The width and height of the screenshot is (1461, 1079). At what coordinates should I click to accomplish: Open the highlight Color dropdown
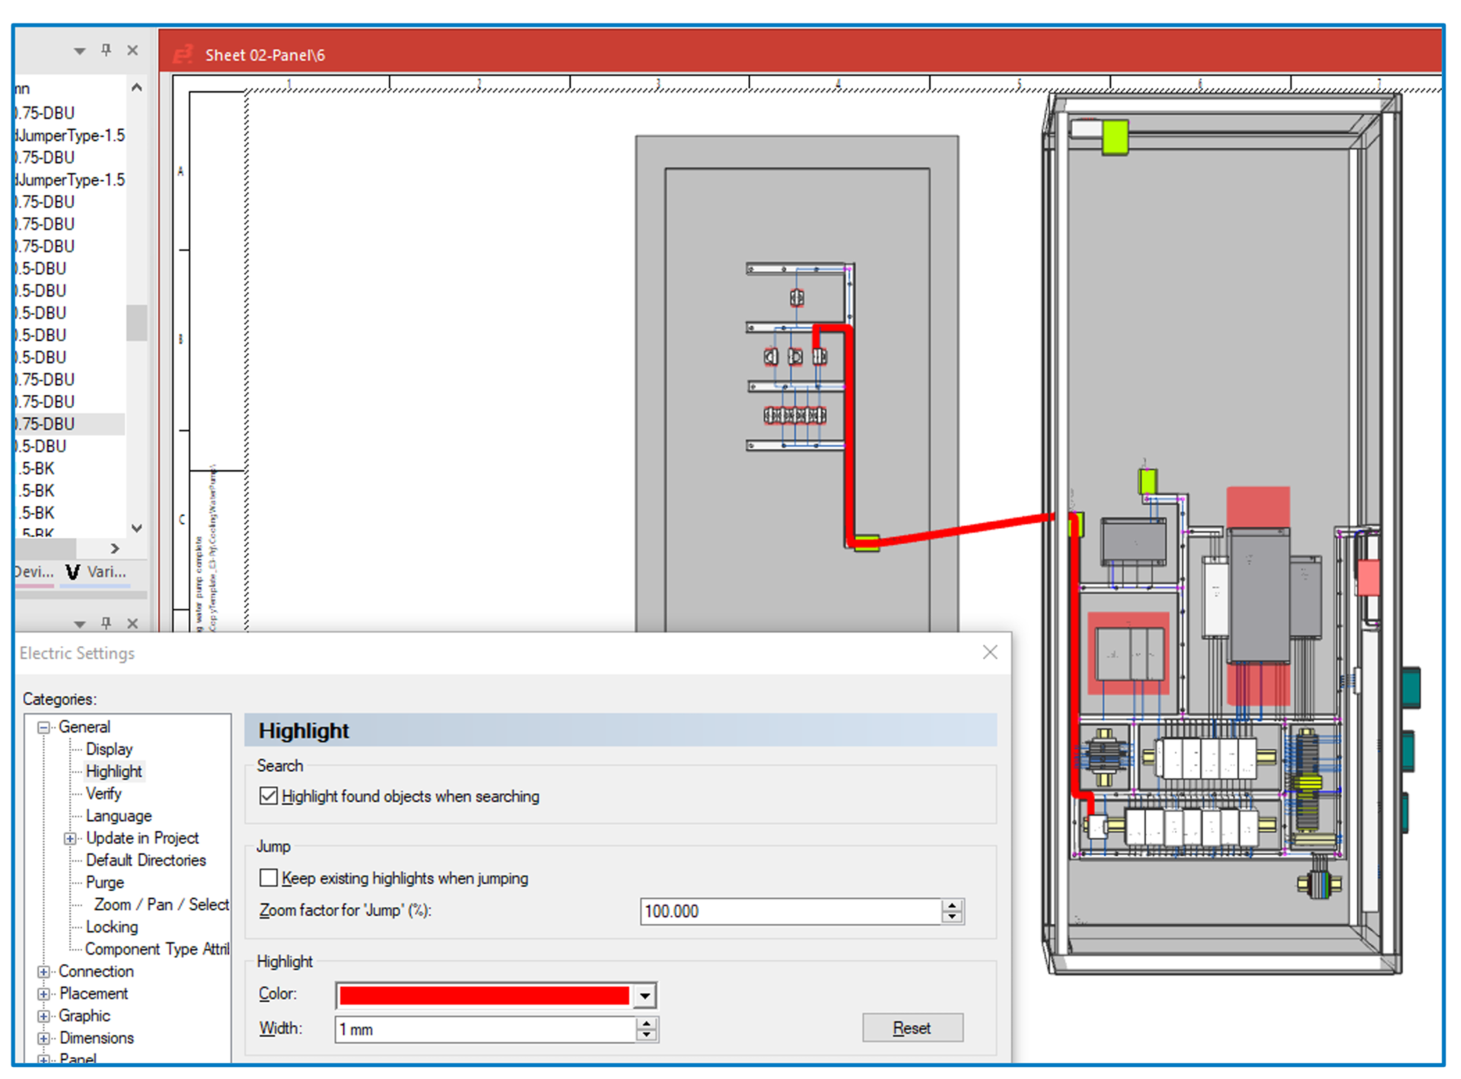click(645, 995)
